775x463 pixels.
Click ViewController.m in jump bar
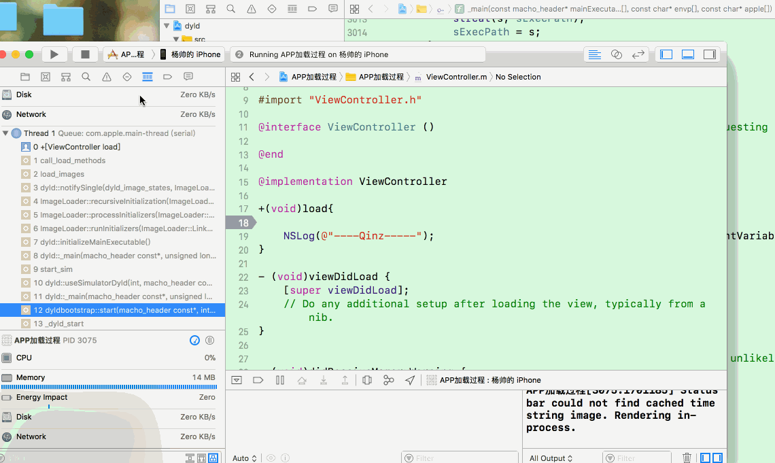click(452, 77)
